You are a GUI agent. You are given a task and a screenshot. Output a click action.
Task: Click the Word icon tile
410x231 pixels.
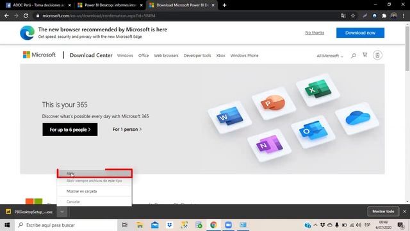click(230, 117)
